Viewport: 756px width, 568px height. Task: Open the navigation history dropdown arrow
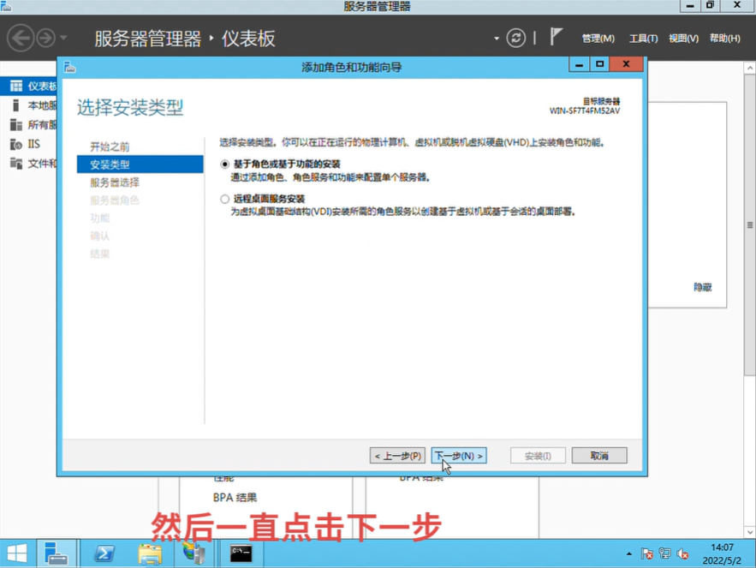click(x=63, y=38)
